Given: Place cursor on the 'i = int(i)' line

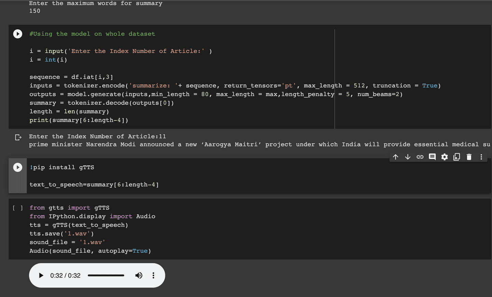Looking at the screenshot, I should pos(48,60).
